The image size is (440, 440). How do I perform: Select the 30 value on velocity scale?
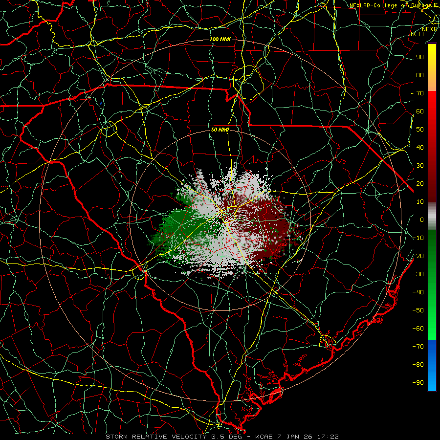coord(420,166)
